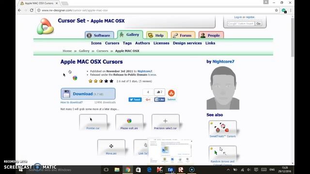This screenshot has height=174, width=310.
Task: Open Kaspersky icon in taskbar
Action: [x=160, y=170]
